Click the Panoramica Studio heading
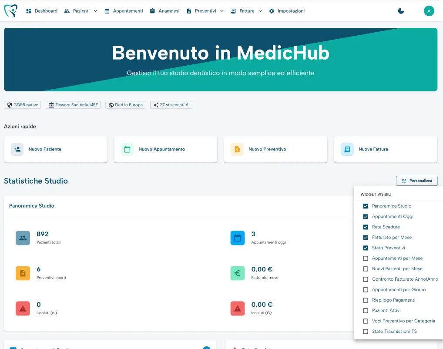Image resolution: width=443 pixels, height=349 pixels. point(32,206)
